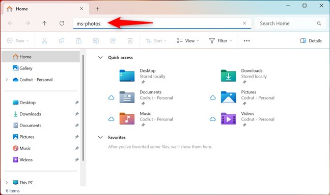Click the cloud status icon beside Videos
Image resolution: width=330 pixels, height=195 pixels.
coord(213,119)
